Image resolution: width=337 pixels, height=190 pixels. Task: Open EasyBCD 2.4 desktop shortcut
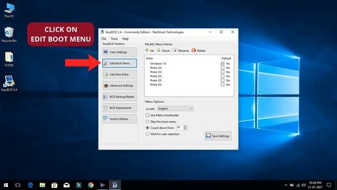click(9, 83)
